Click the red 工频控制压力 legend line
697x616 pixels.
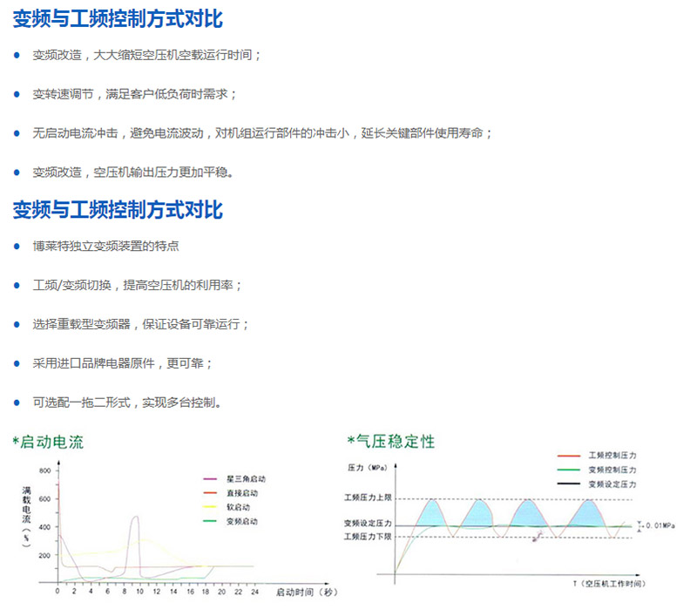click(568, 456)
